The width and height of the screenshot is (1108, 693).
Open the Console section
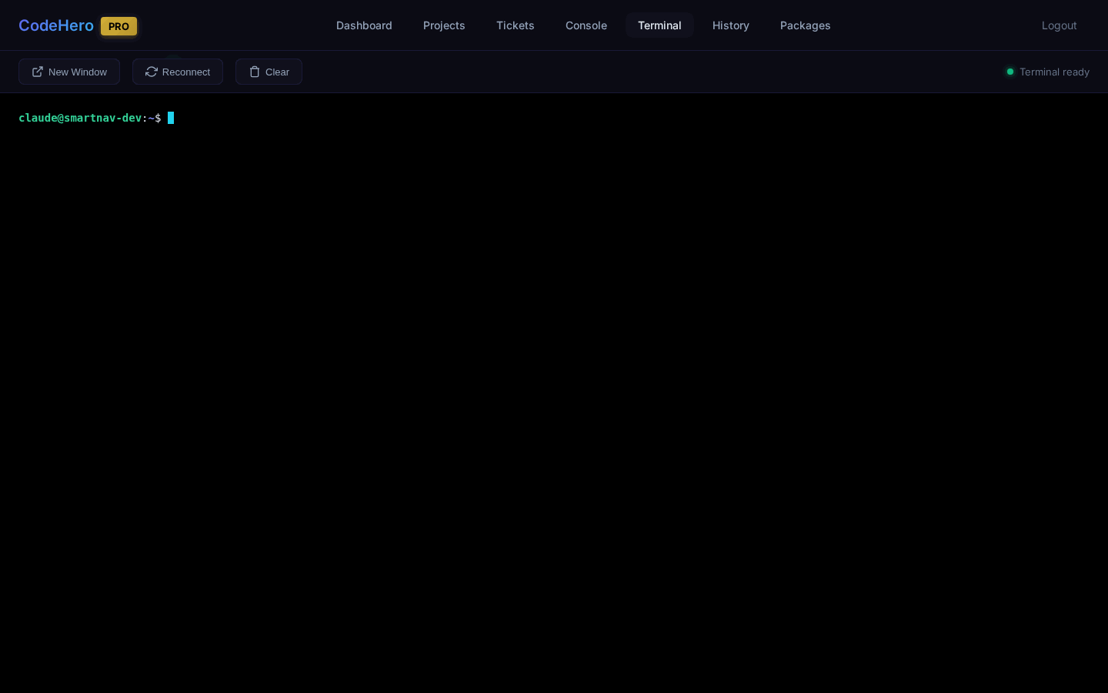click(586, 25)
